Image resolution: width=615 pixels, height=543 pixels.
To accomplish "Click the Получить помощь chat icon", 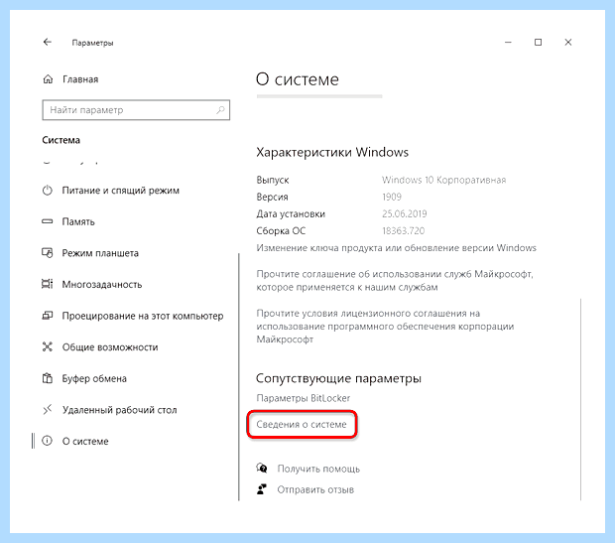I will coord(262,468).
